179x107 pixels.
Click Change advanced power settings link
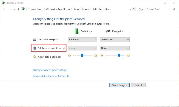click(50, 70)
